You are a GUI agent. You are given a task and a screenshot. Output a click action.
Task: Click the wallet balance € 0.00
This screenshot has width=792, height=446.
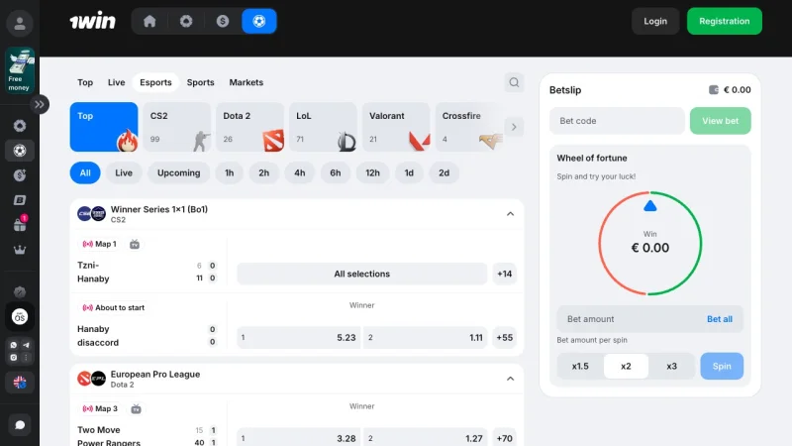tap(730, 90)
